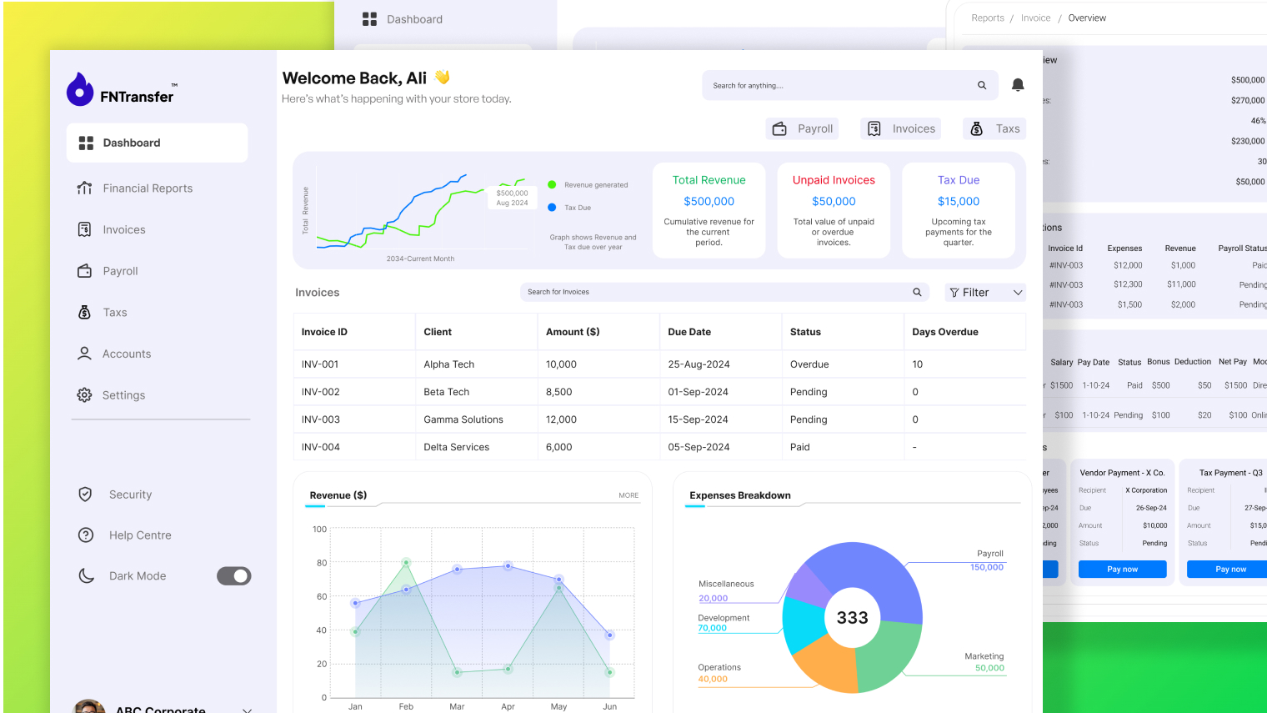1267x713 pixels.
Task: Focus the 'Search for anything' input field
Action: (x=850, y=85)
